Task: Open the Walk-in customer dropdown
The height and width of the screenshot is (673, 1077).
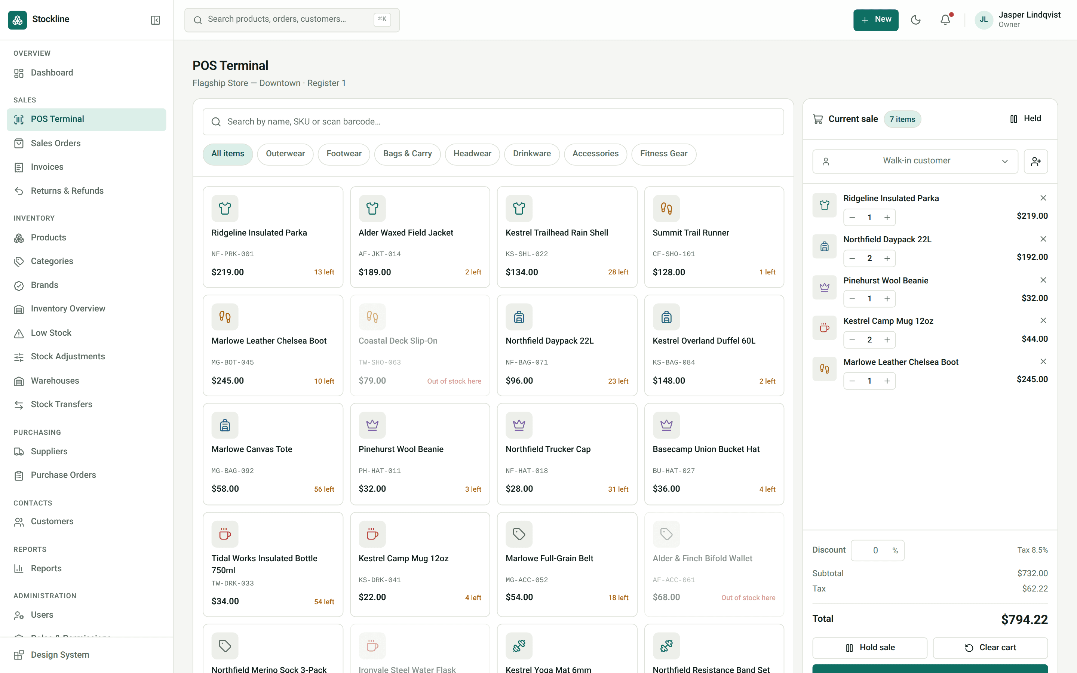Action: point(915,161)
